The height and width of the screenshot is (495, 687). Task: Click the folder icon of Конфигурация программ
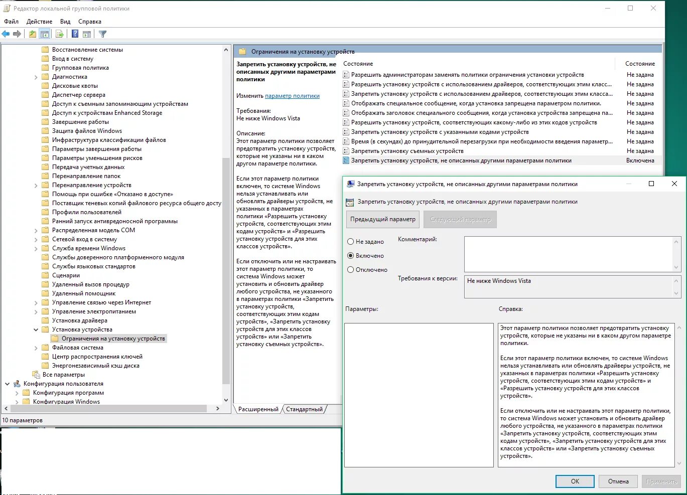point(26,393)
